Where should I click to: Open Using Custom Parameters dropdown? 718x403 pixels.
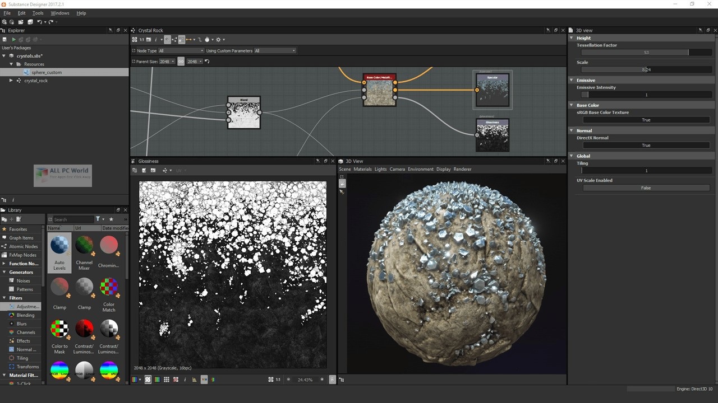pyautogui.click(x=275, y=50)
